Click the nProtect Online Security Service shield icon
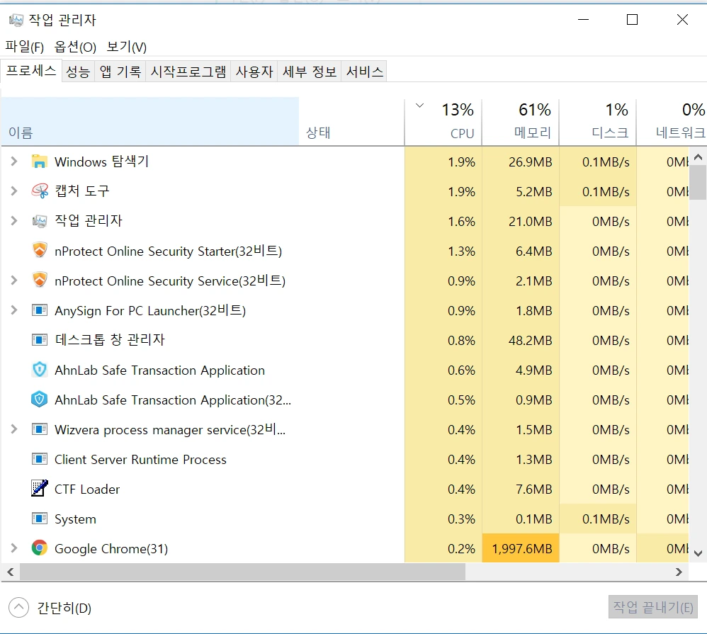707x634 pixels. [40, 280]
